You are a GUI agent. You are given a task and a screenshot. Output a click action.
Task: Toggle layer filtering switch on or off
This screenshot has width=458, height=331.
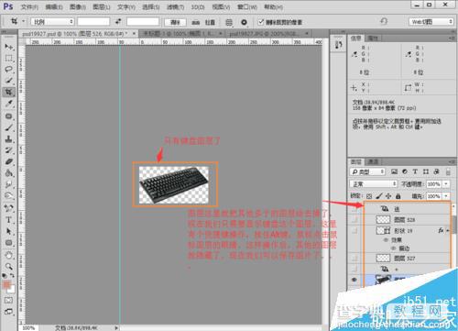[448, 171]
